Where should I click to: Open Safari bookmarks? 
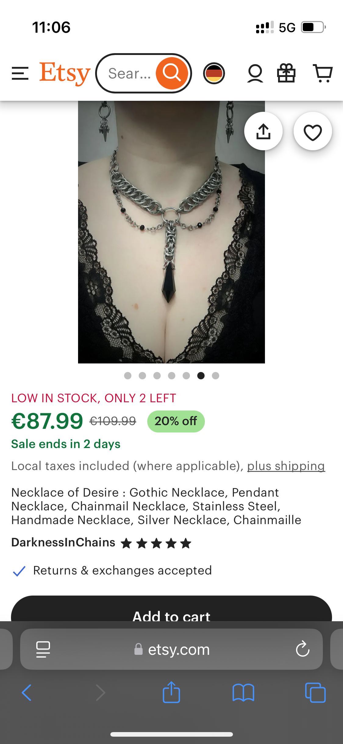(x=243, y=692)
